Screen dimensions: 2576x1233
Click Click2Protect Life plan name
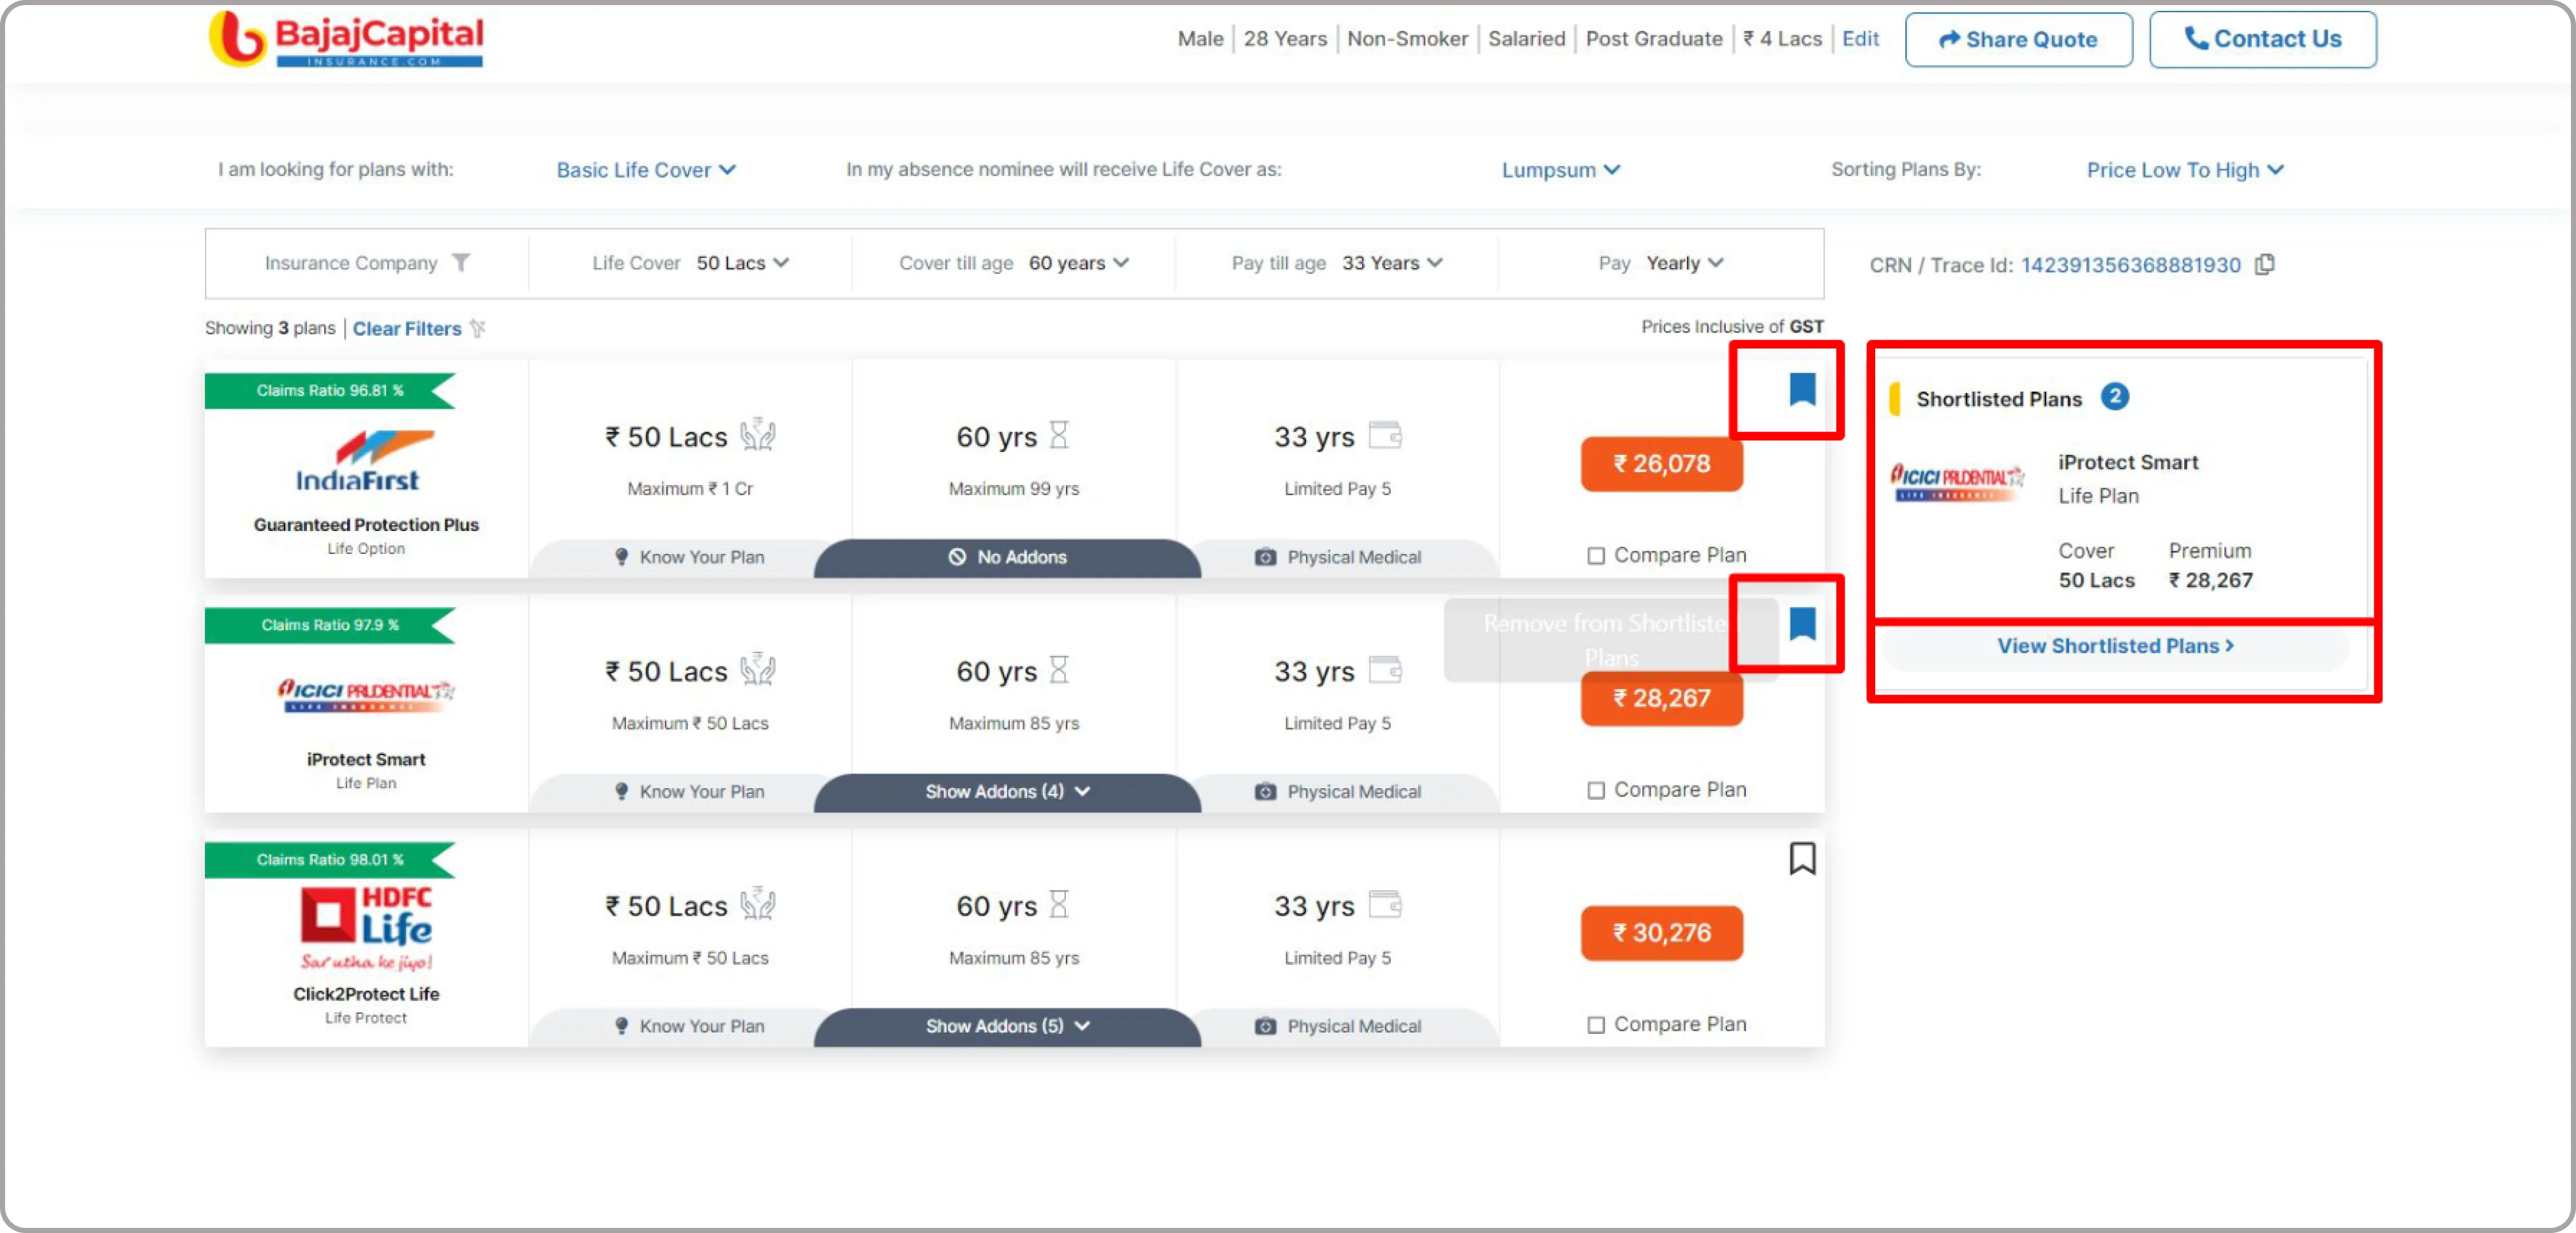(x=366, y=994)
